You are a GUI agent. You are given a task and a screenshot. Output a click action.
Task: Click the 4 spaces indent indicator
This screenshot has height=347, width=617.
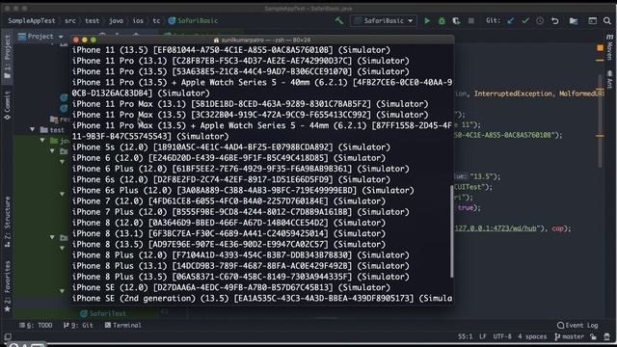532,336
